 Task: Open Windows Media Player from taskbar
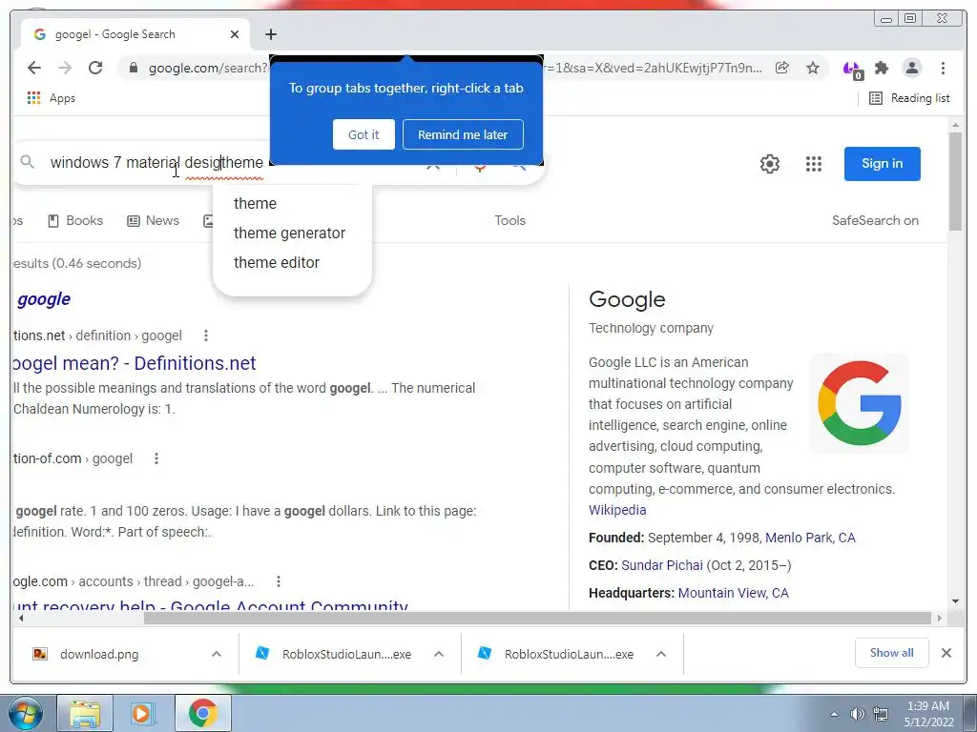[x=142, y=713]
